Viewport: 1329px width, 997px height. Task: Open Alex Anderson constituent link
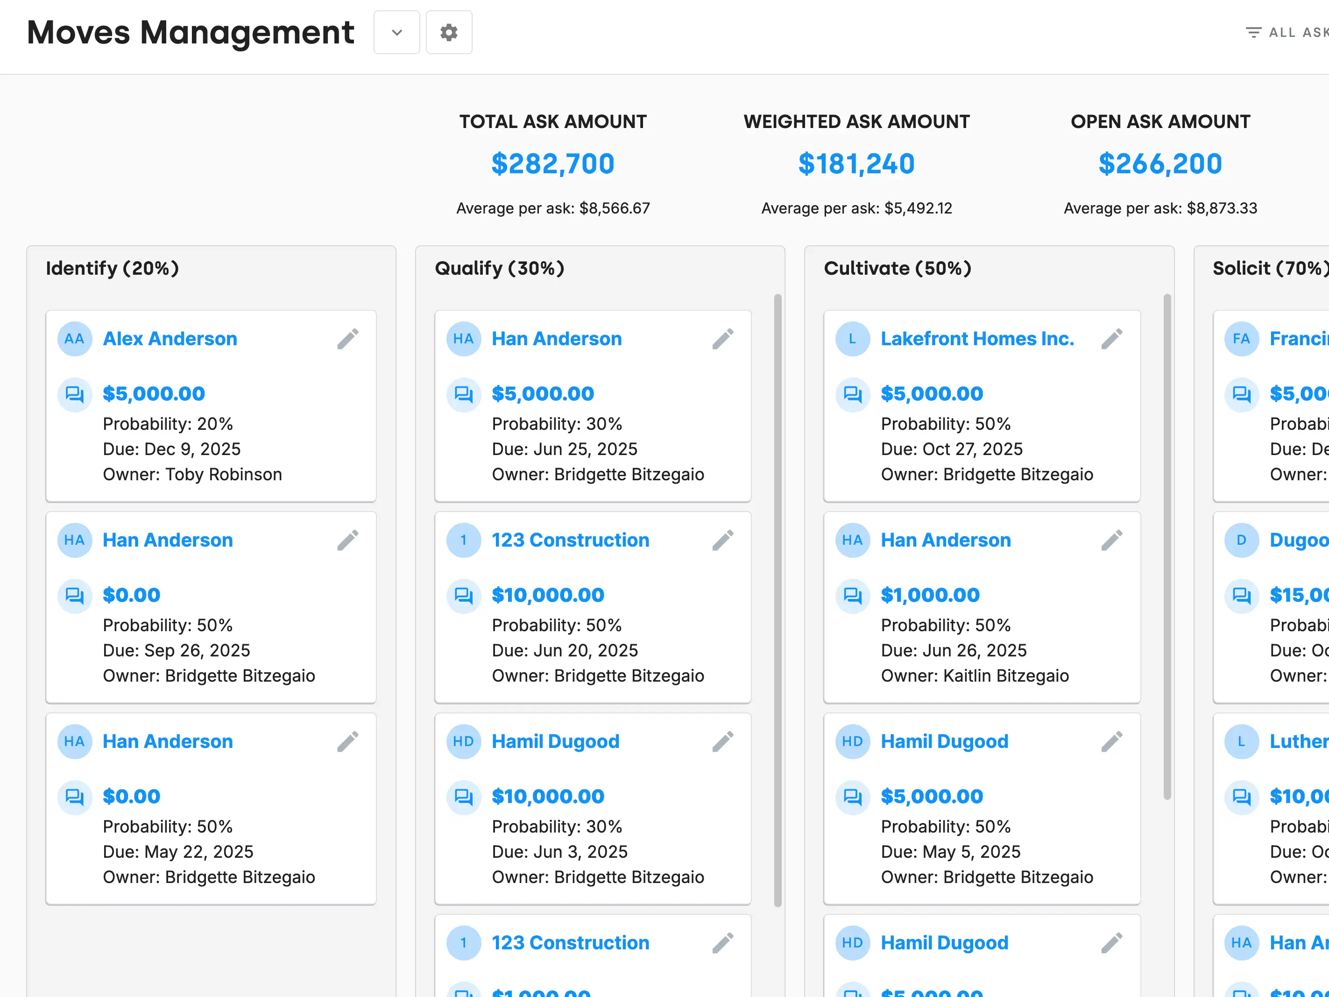pos(170,339)
